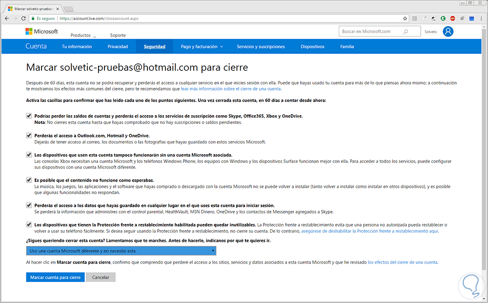Open a new browser tab
The image size is (488, 303).
(68, 9)
